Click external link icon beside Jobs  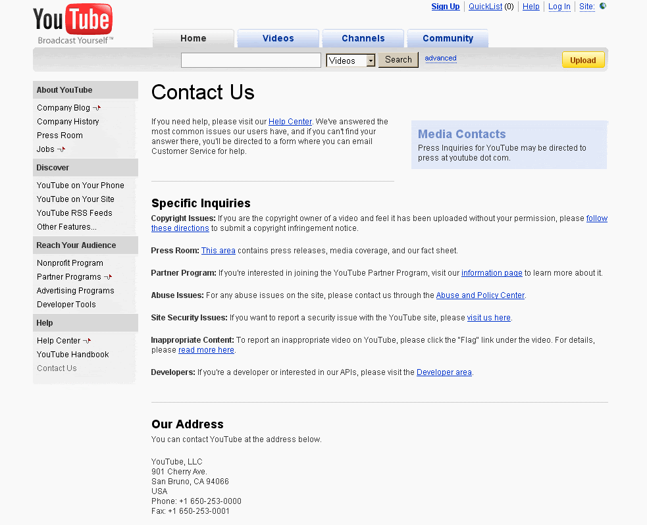[x=61, y=149]
